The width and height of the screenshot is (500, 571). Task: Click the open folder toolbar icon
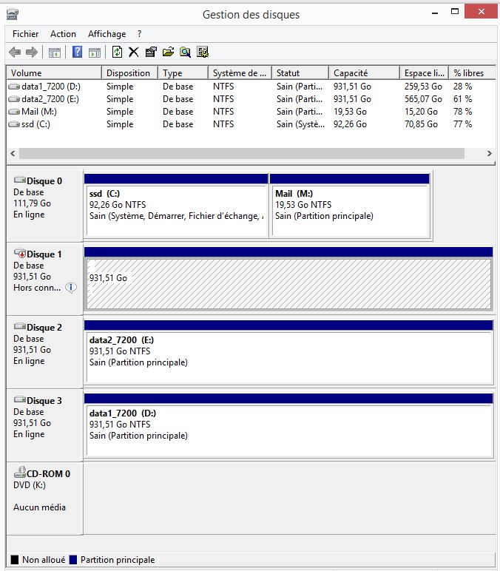click(168, 52)
